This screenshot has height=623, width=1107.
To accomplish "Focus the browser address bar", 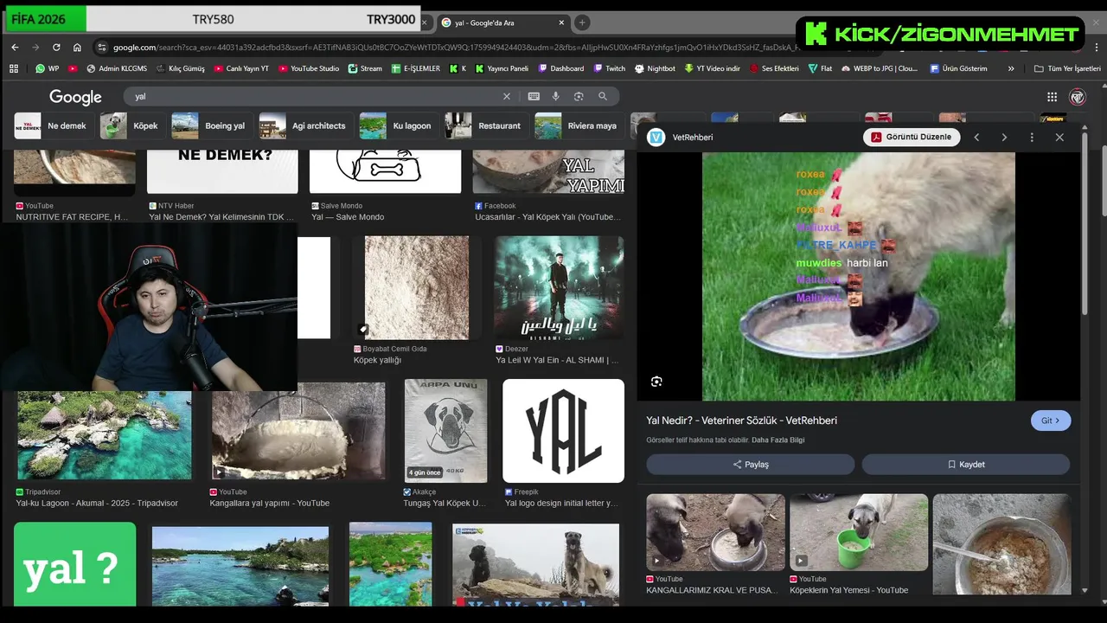I will pyautogui.click(x=450, y=48).
